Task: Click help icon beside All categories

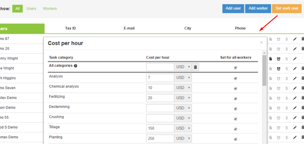Action: coord(76,66)
